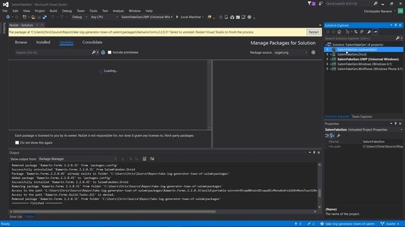Click the Categorized icon in Properties panel
Viewport: 405px width, 227px height.
[327, 136]
